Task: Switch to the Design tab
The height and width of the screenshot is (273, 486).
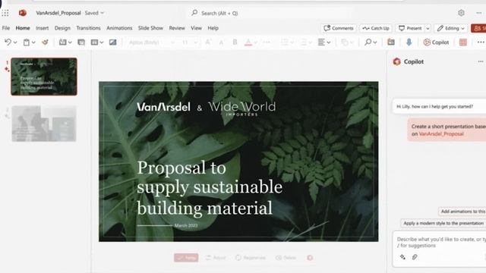Action: click(62, 28)
